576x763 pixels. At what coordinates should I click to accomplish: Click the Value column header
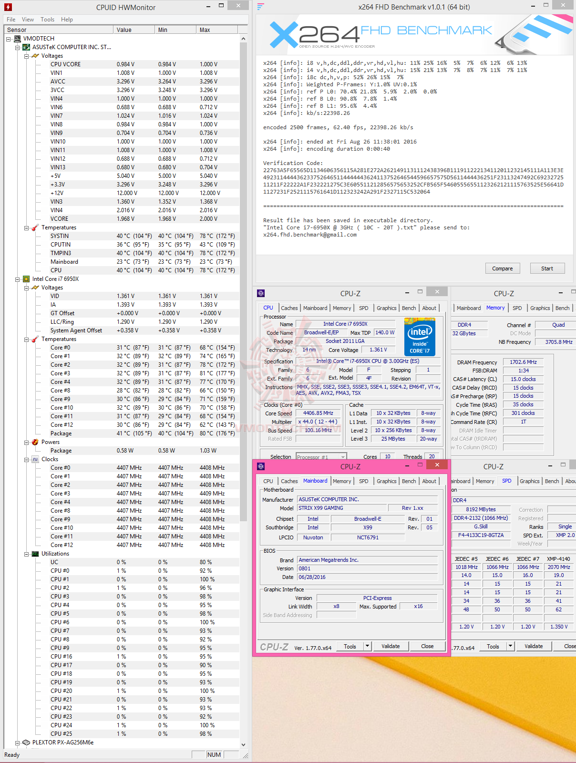pyautogui.click(x=134, y=30)
